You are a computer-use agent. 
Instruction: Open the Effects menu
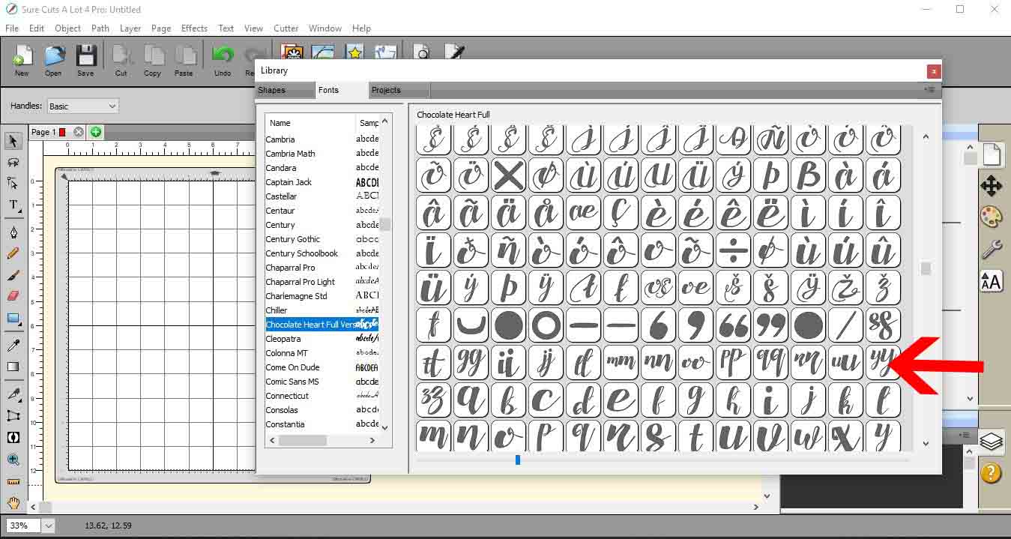[x=194, y=28]
